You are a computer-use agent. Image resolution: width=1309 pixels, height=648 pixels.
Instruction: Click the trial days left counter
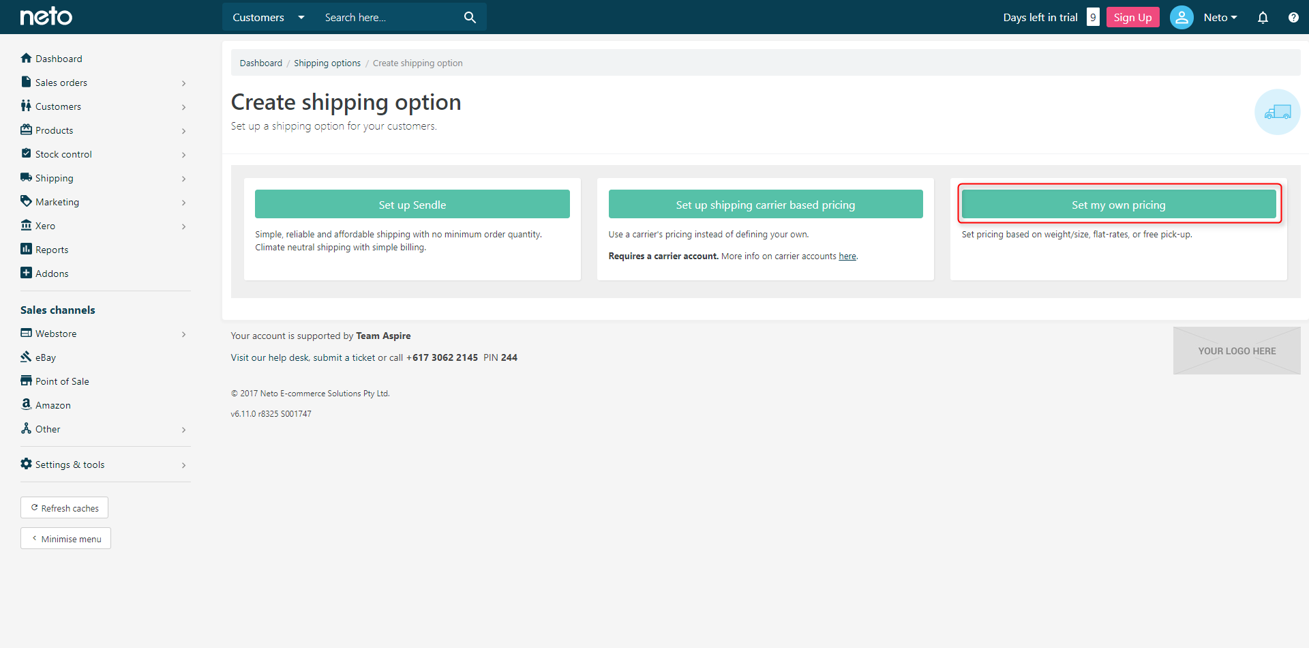click(x=1093, y=17)
